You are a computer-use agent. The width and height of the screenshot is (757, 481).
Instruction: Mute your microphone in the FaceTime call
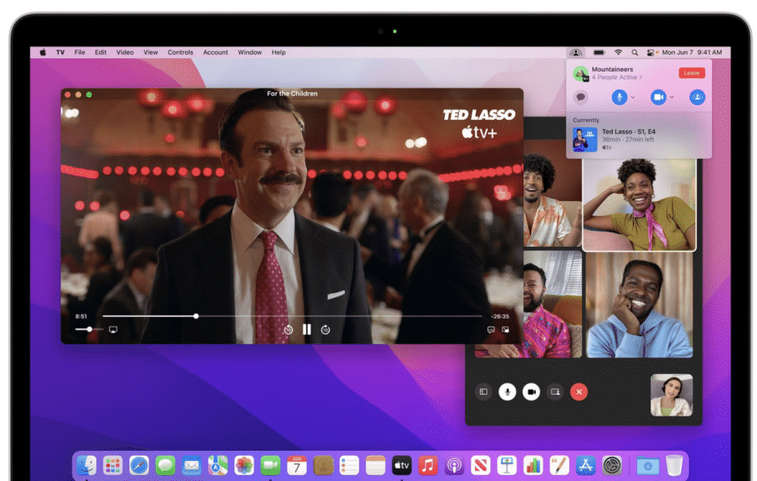coord(507,392)
